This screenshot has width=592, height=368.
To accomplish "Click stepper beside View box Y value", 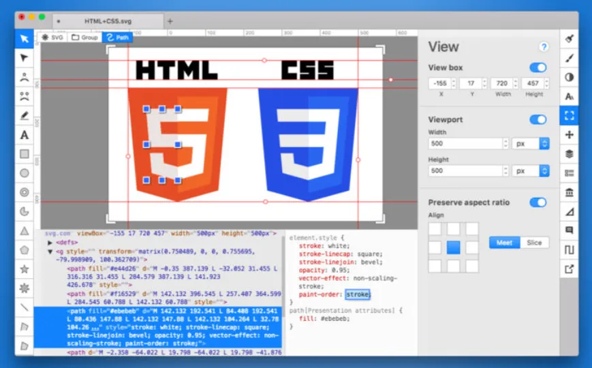I will click(485, 83).
